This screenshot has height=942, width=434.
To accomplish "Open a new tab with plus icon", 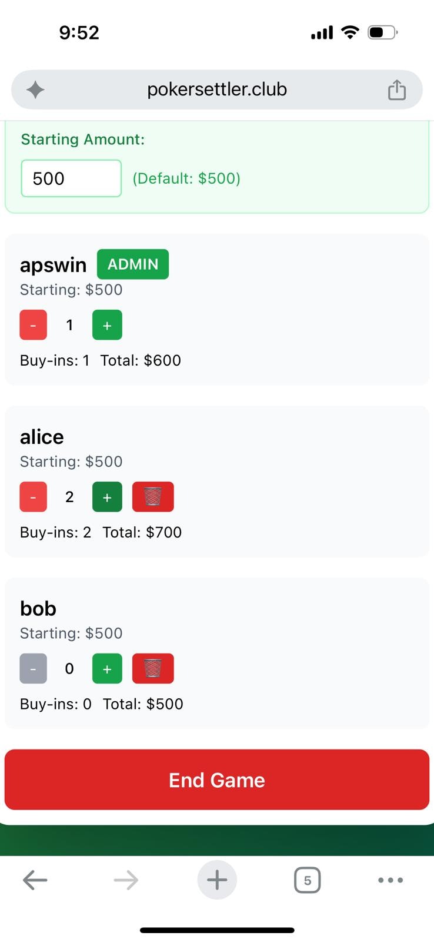I will click(217, 880).
